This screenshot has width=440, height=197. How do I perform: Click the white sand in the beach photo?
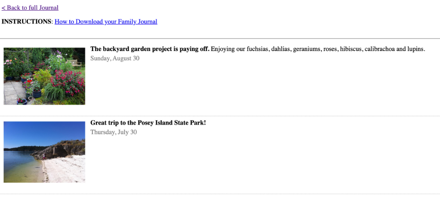click(x=65, y=171)
